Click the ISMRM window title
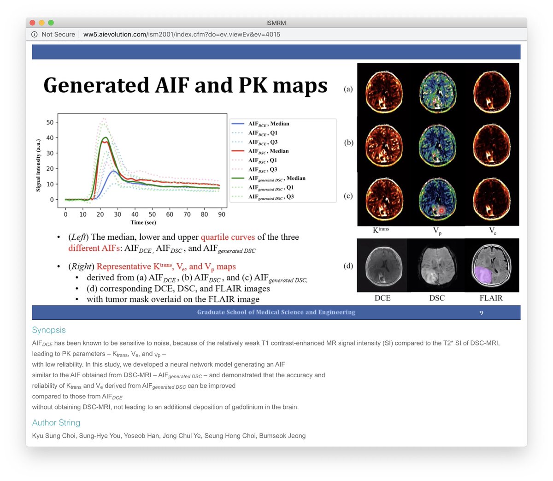This screenshot has height=481, width=553. 276,23
